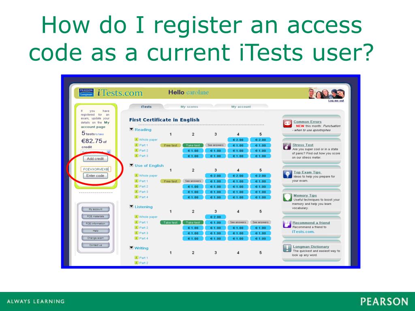Click the Stress Test icon

coord(287,146)
